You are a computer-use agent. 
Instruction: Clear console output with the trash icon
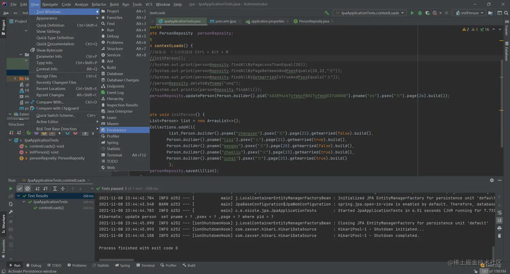(500, 236)
